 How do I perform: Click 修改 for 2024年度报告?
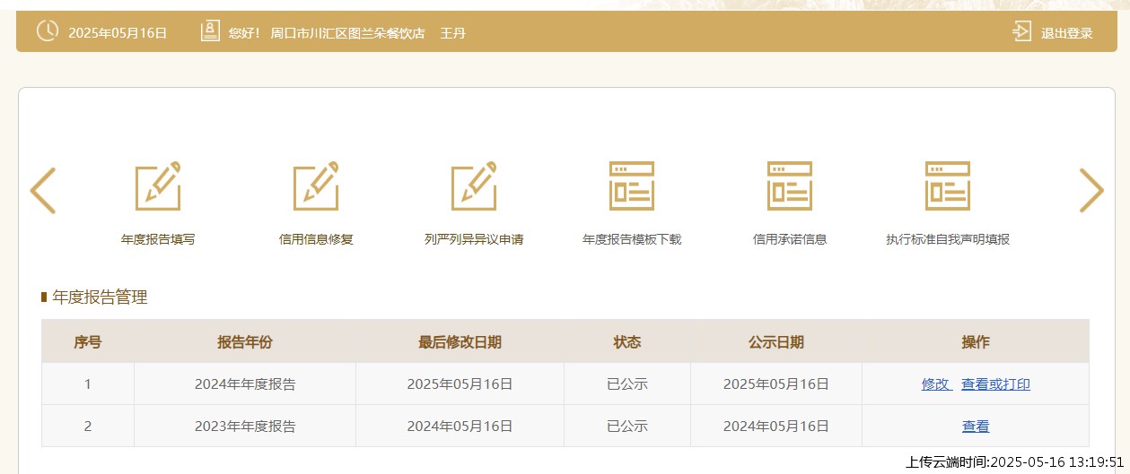935,384
